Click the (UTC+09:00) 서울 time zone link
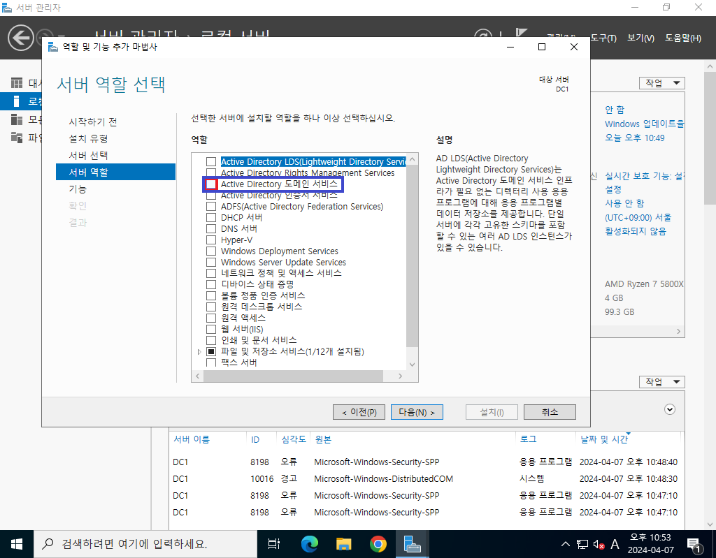Image resolution: width=716 pixels, height=558 pixels. 638,218
